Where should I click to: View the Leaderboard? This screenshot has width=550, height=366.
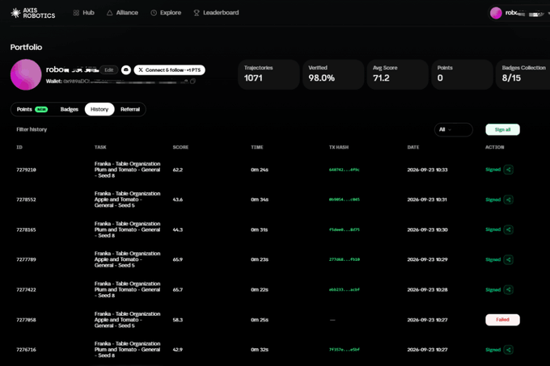pos(216,13)
